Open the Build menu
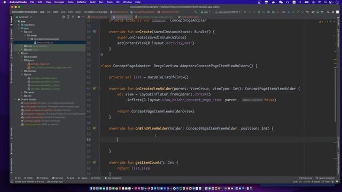 [92, 2]
